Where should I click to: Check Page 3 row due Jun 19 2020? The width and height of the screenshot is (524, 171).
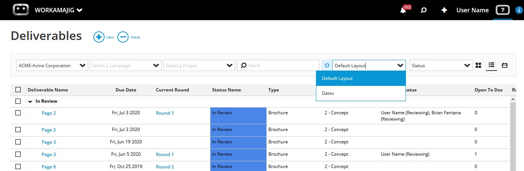[18, 142]
